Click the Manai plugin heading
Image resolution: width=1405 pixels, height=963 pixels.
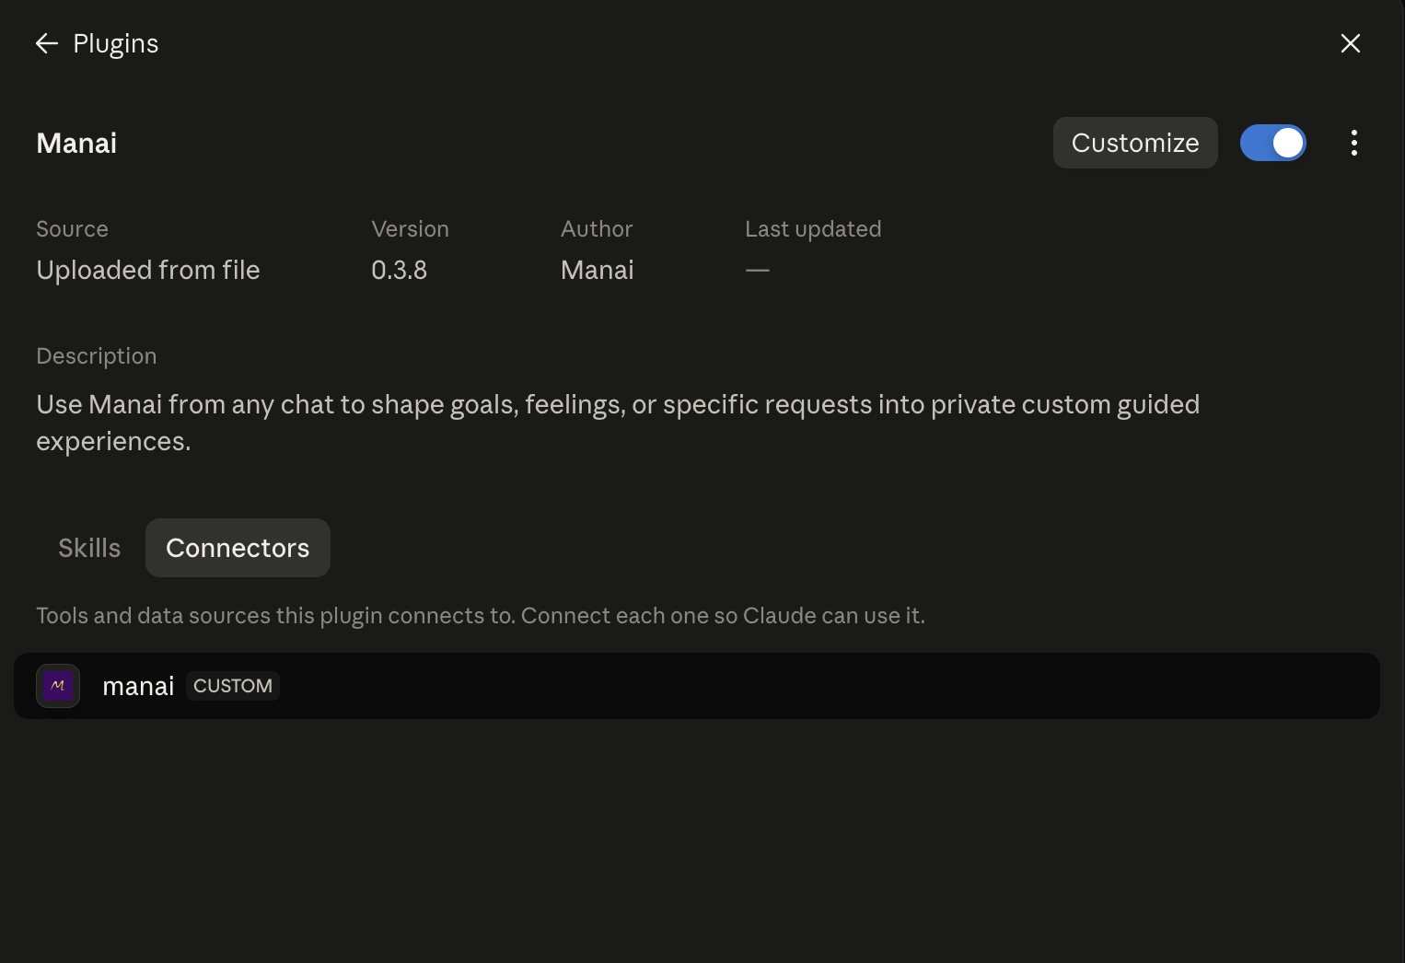point(76,143)
